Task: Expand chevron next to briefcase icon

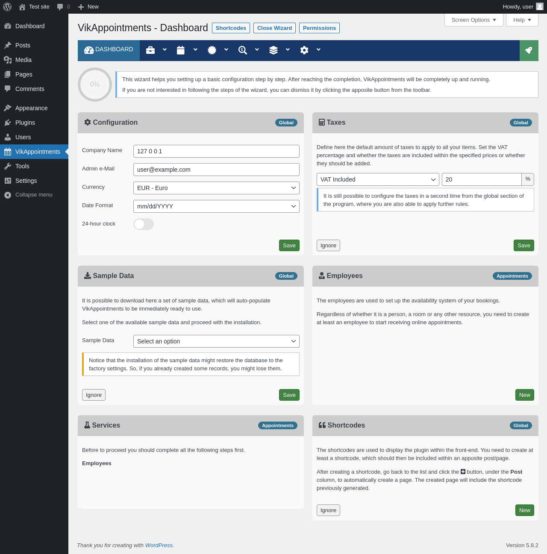Action: [x=165, y=50]
